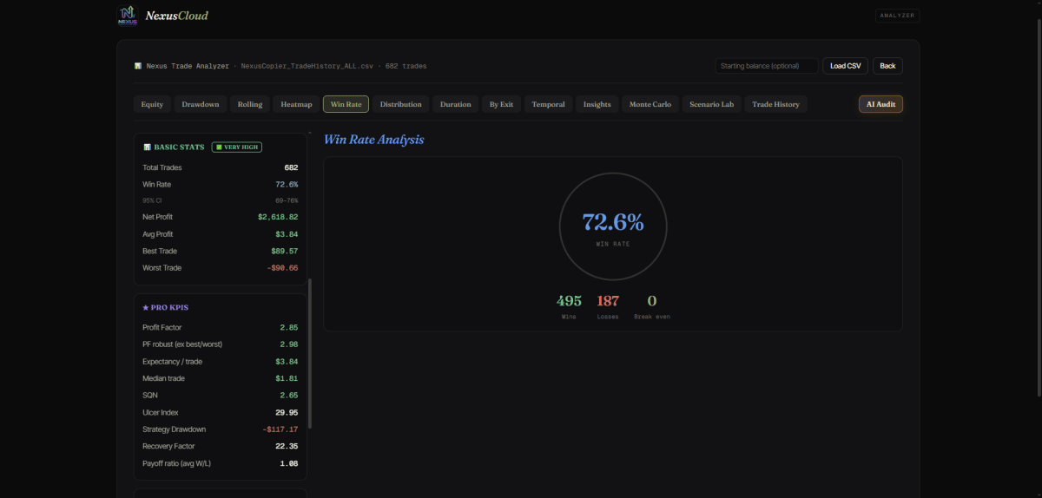Click the NexusCloud brand title

click(177, 16)
